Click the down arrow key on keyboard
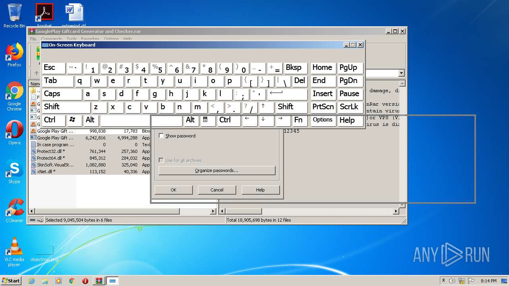 [x=266, y=120]
